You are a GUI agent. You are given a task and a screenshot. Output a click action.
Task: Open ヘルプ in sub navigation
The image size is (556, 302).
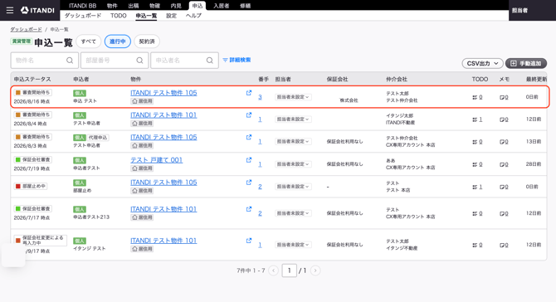[x=193, y=16]
